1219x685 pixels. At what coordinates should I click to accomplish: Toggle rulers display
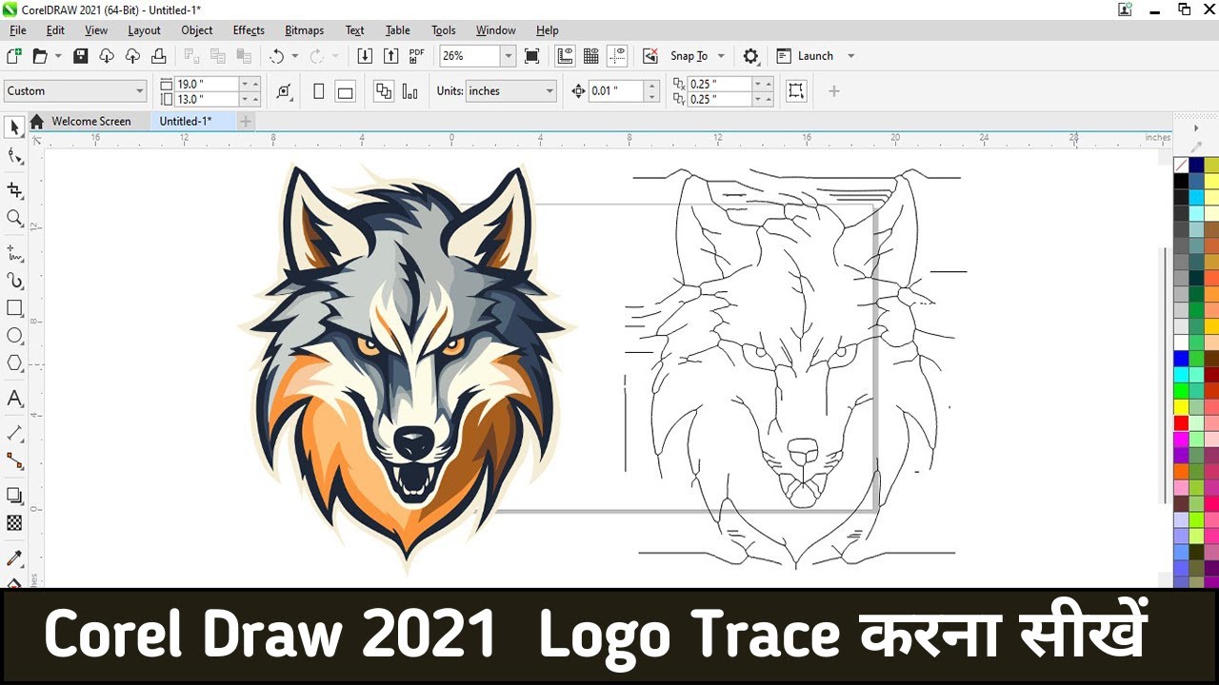565,56
